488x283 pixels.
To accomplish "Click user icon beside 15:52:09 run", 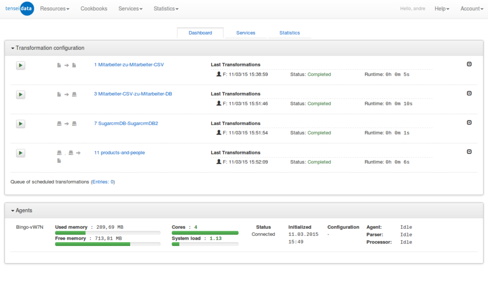I will click(x=219, y=162).
